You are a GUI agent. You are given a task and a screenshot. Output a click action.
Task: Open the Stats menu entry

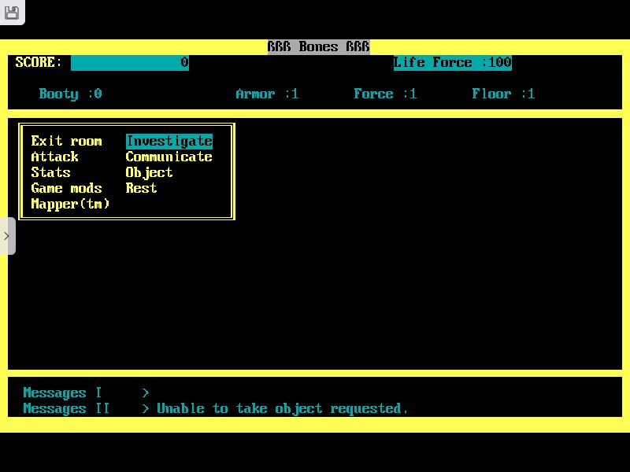pos(50,172)
